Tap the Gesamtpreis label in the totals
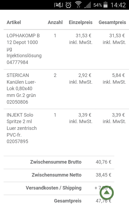 (x=68, y=201)
